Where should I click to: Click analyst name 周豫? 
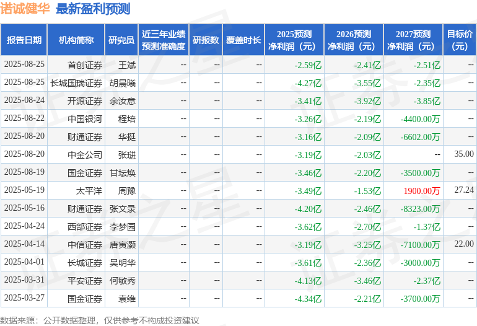(x=127, y=191)
